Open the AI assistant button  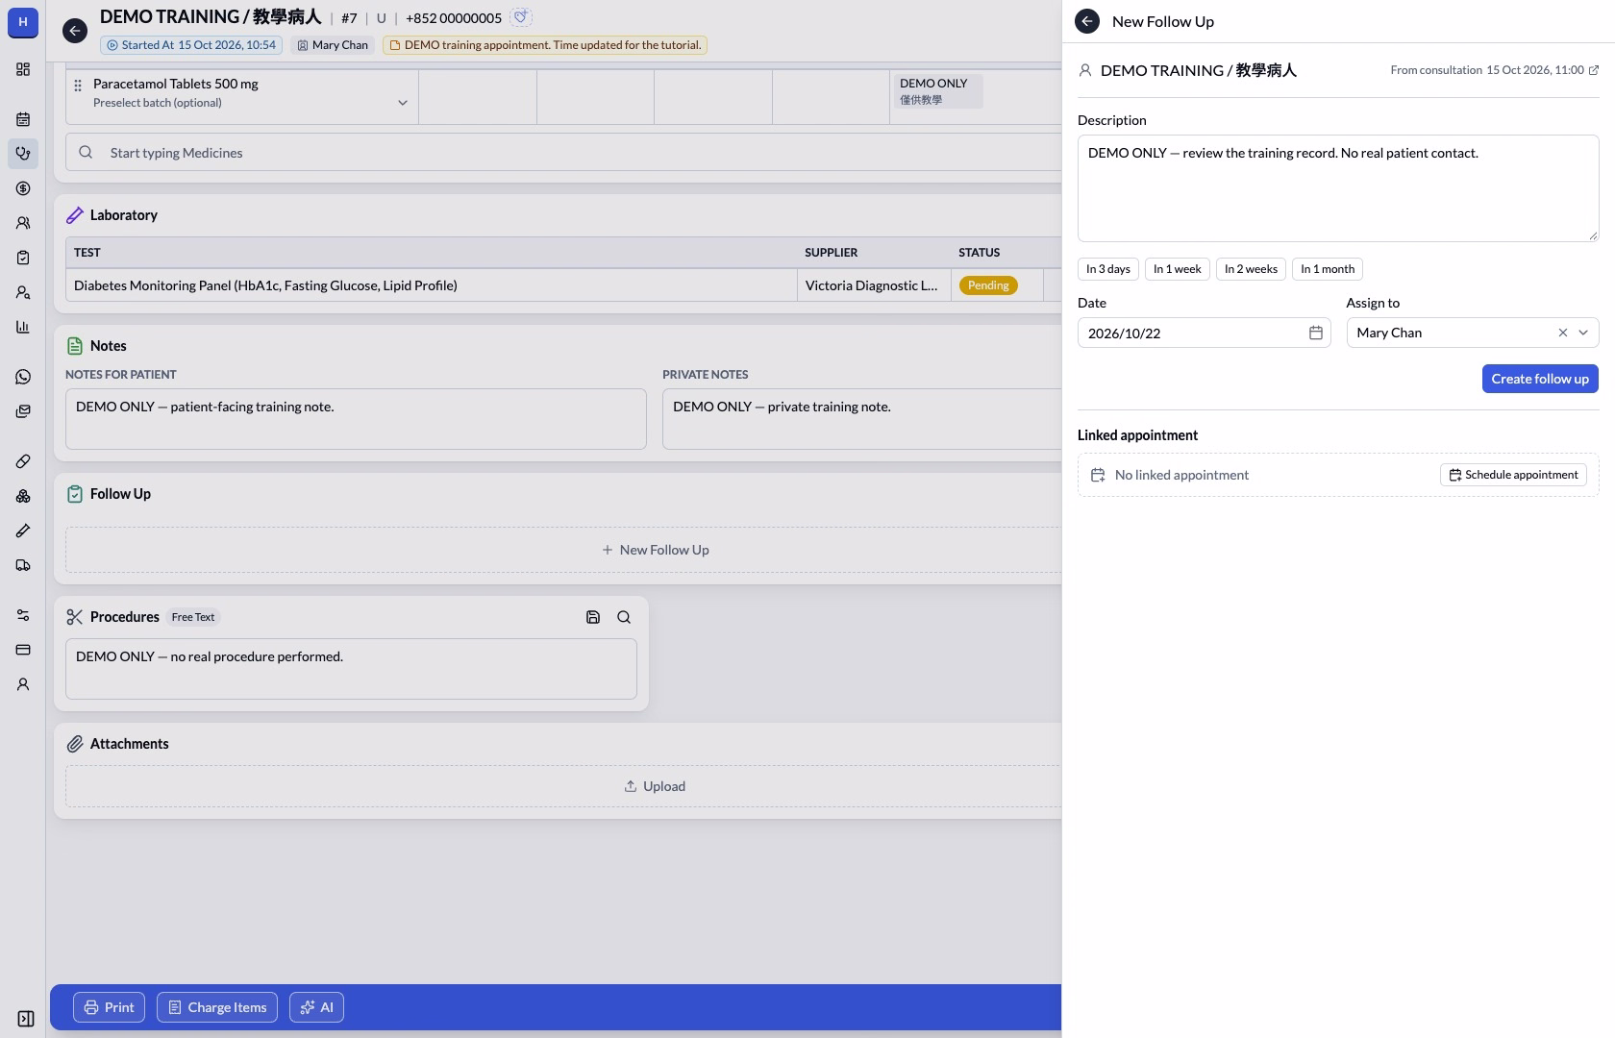[316, 1007]
